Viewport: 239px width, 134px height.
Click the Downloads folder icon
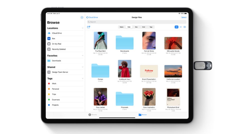pyautogui.click(x=49, y=61)
